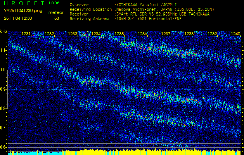Click the cyan section of level graph

coord(16,153)
